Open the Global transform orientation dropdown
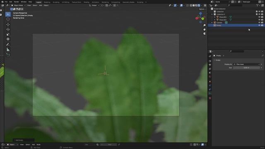The image size is (265, 149). click(94, 5)
